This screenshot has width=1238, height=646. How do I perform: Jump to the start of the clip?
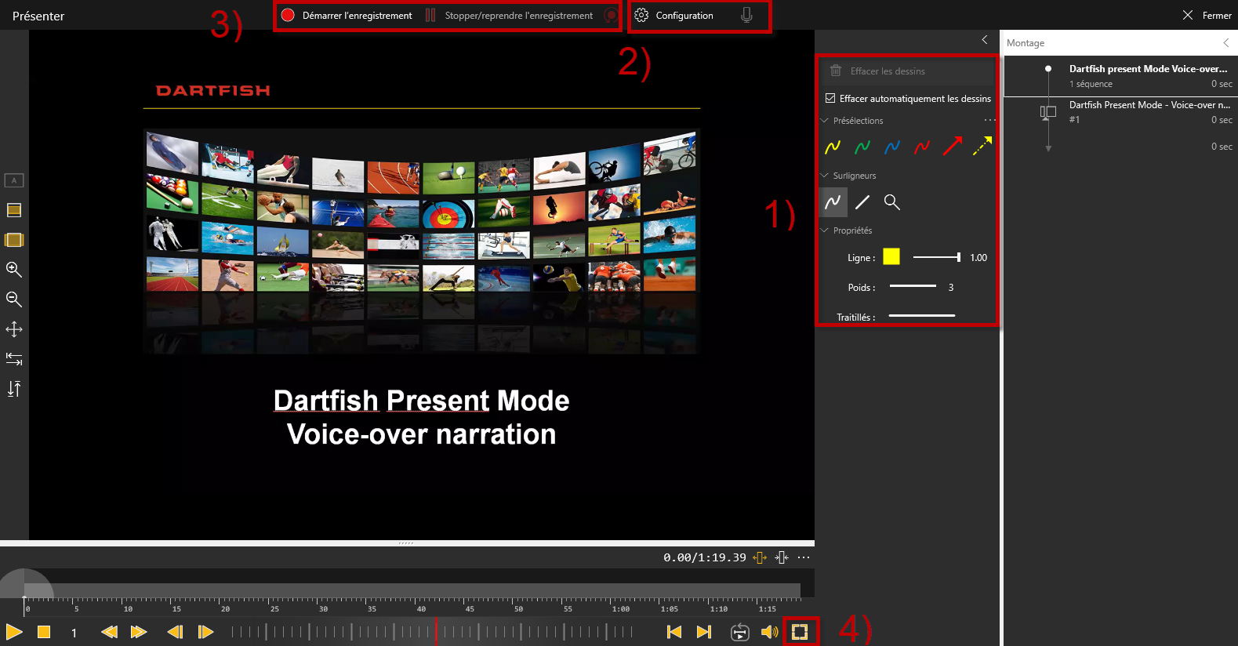tap(674, 632)
